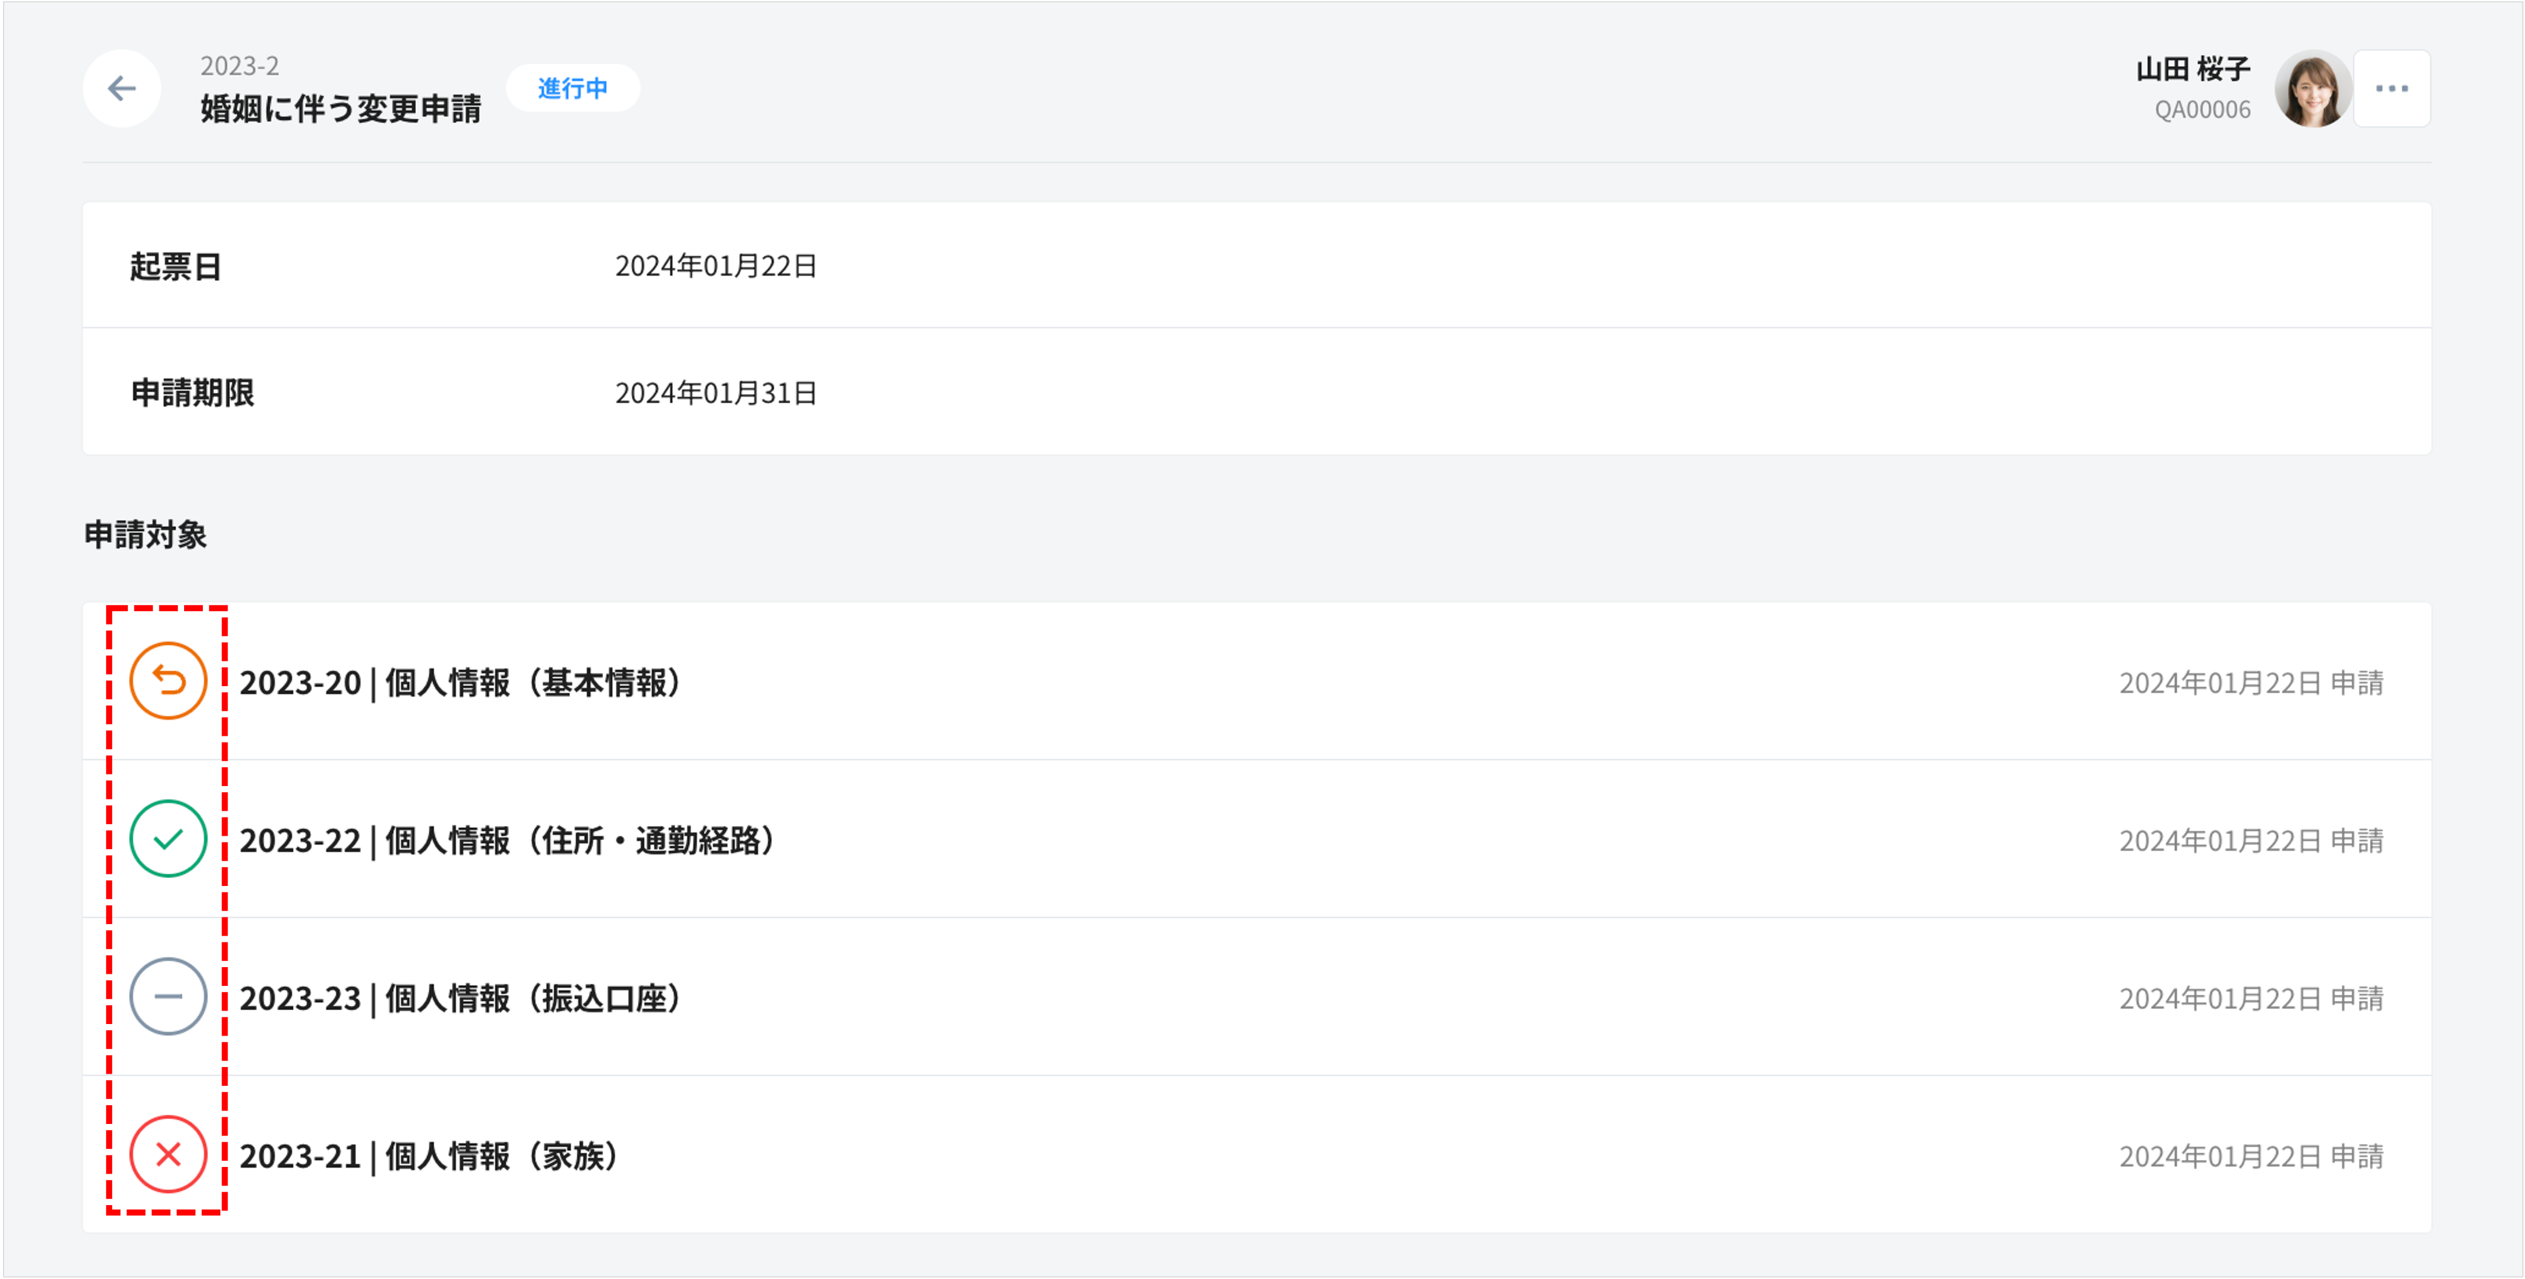Click the 申請期限 value 2024年01月31日
Viewport: 2525px width, 1279px height.
[x=716, y=393]
